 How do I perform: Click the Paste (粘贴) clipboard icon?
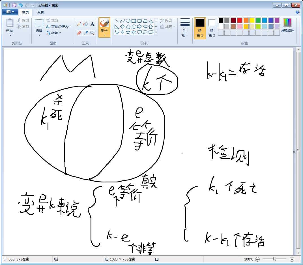pyautogui.click(x=10, y=23)
